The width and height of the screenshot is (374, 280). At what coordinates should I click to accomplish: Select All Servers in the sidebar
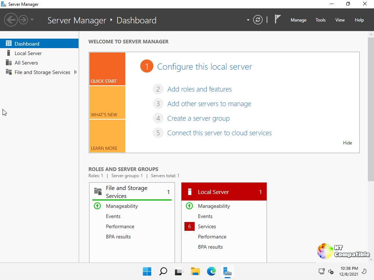tap(39, 63)
